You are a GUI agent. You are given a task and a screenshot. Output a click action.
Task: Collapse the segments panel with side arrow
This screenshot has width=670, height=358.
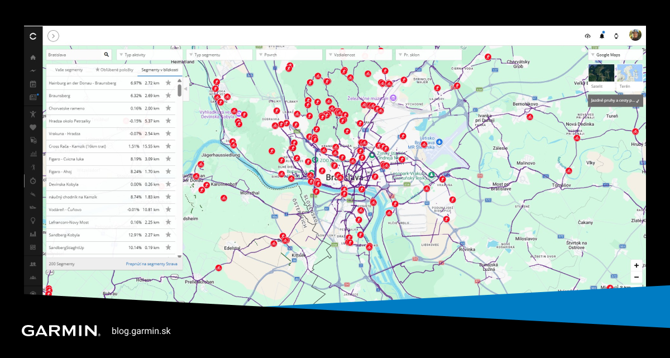pos(186,88)
